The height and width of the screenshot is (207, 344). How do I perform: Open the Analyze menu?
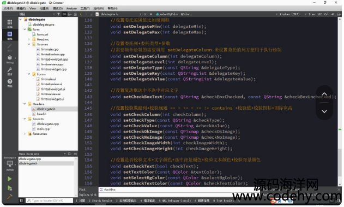pos(71,8)
